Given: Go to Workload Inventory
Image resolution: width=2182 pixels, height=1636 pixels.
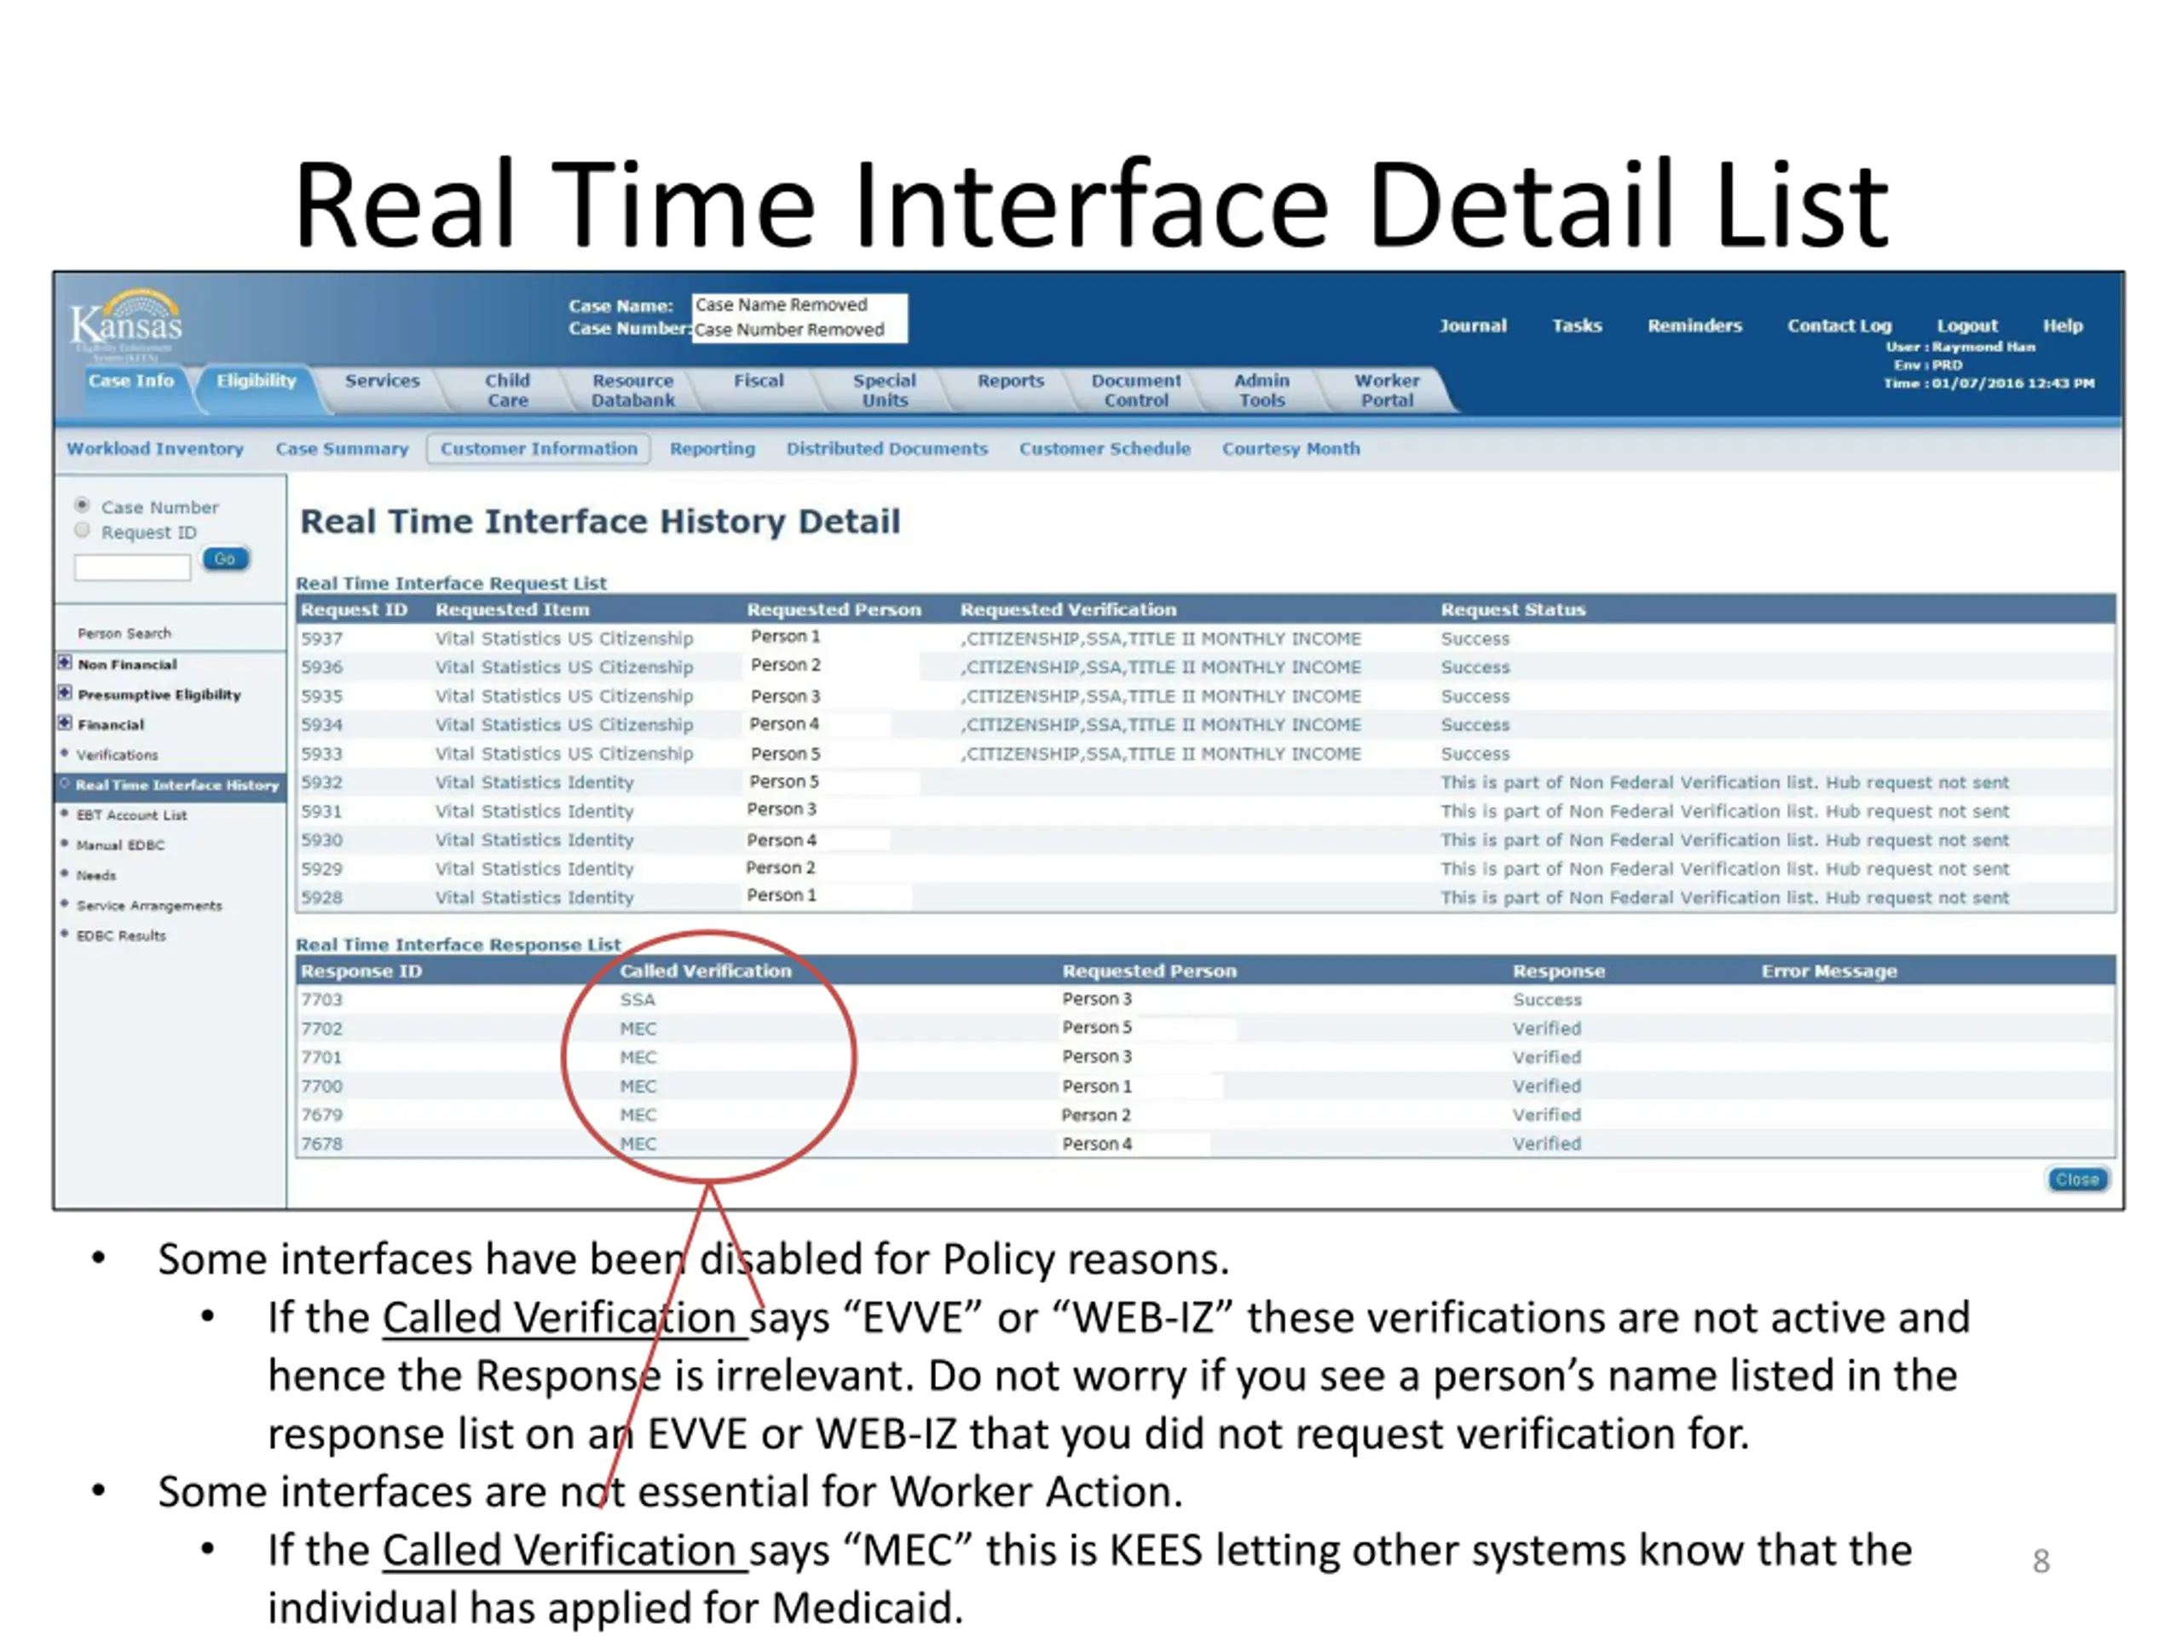Looking at the screenshot, I should click(155, 449).
